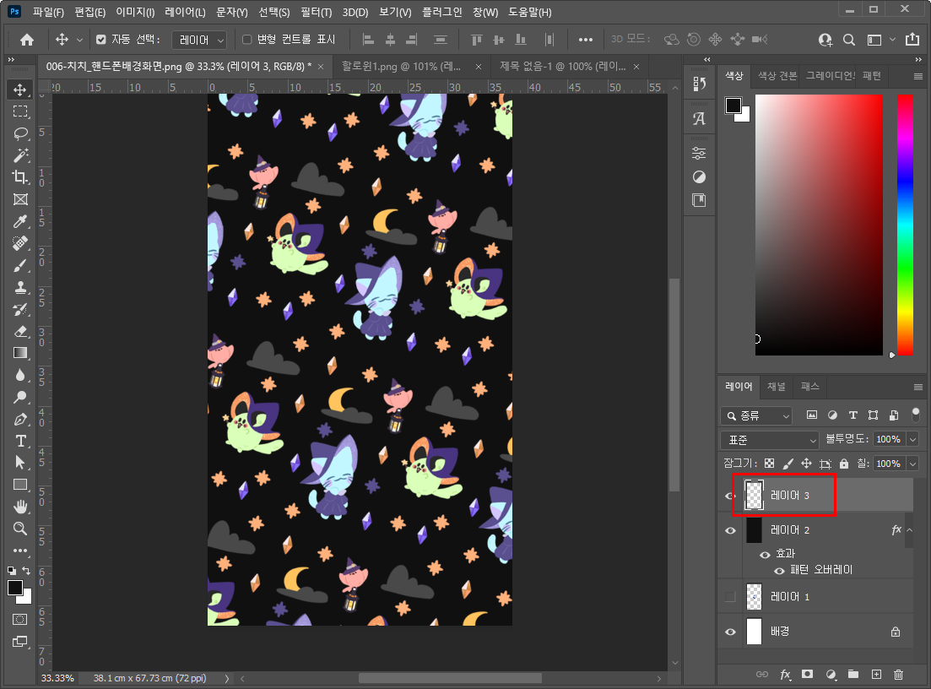Switch to 색상 견본 panel tab

click(777, 76)
